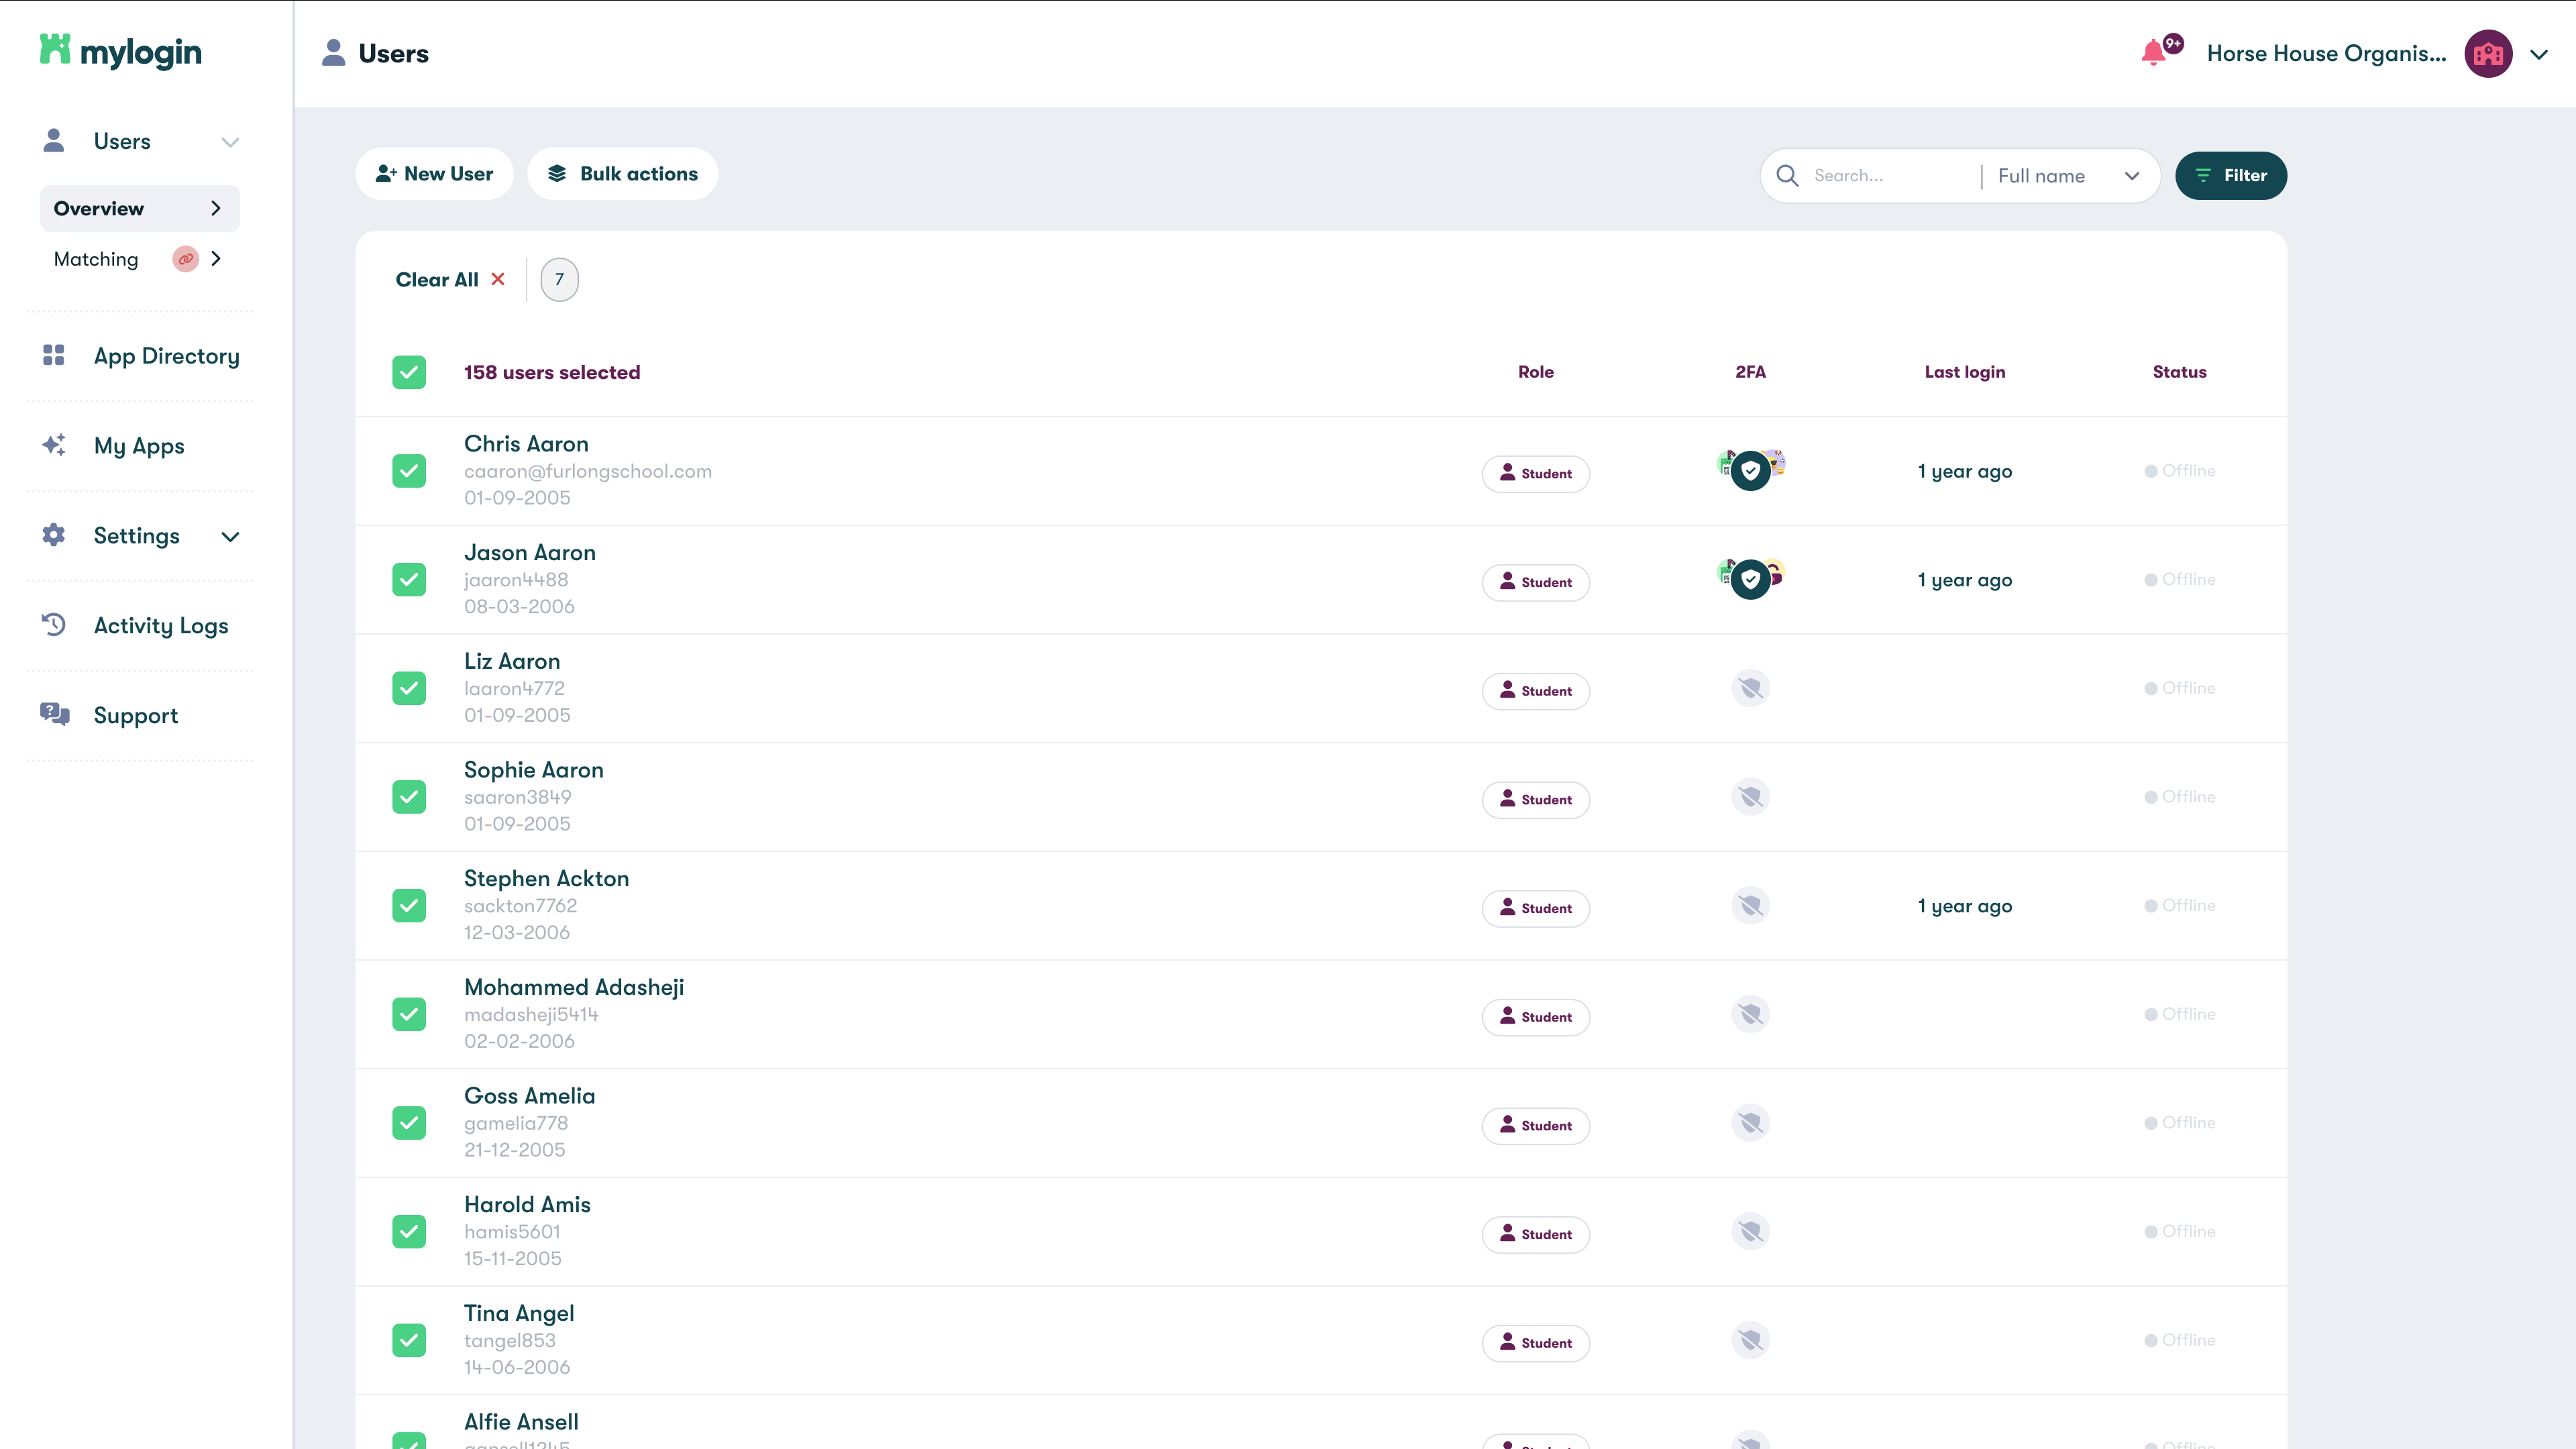Click the Activity Logs history icon
The width and height of the screenshot is (2576, 1449).
[54, 625]
